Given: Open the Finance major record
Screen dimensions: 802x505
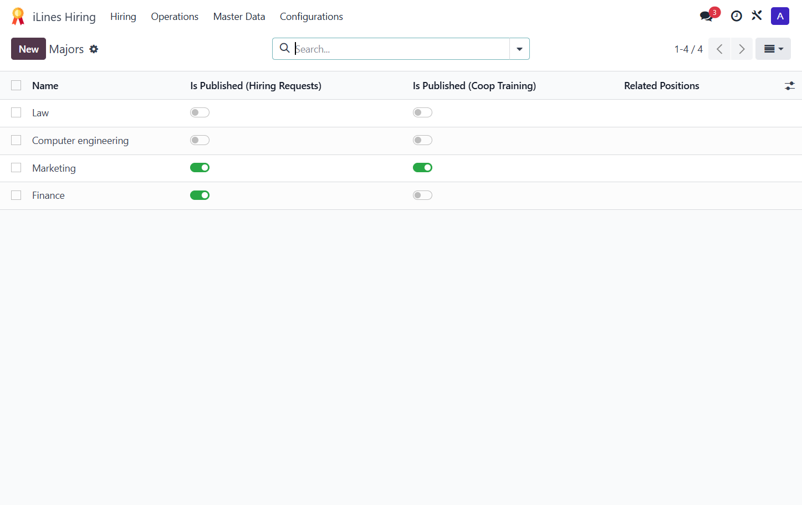Looking at the screenshot, I should coord(48,195).
